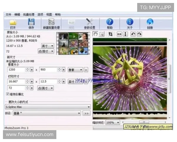Open the 预设 普通 dropdown
The image size is (177, 142).
(x=47, y=113)
